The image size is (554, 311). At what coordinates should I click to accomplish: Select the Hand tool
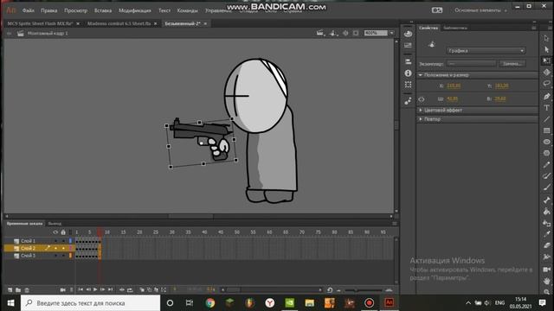(x=546, y=281)
